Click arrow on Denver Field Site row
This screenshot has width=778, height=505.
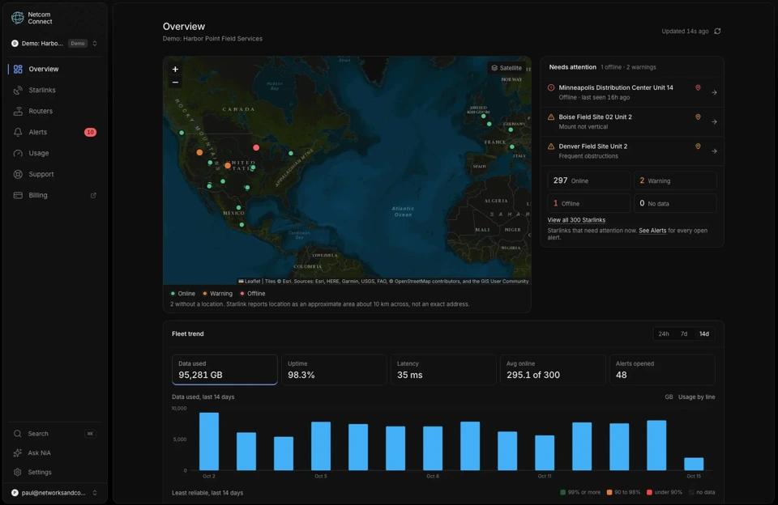click(715, 151)
